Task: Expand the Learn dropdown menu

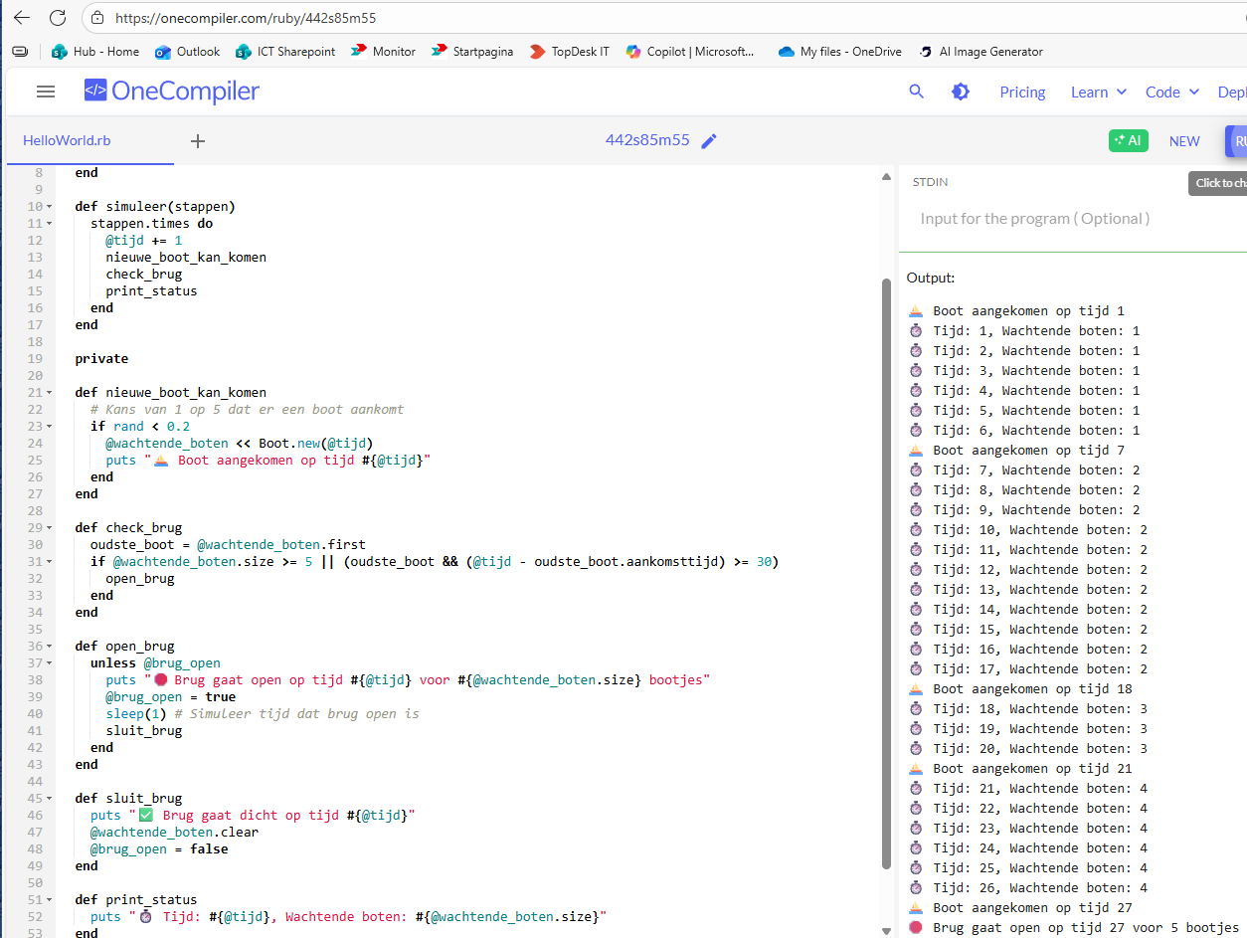Action: coord(1098,92)
